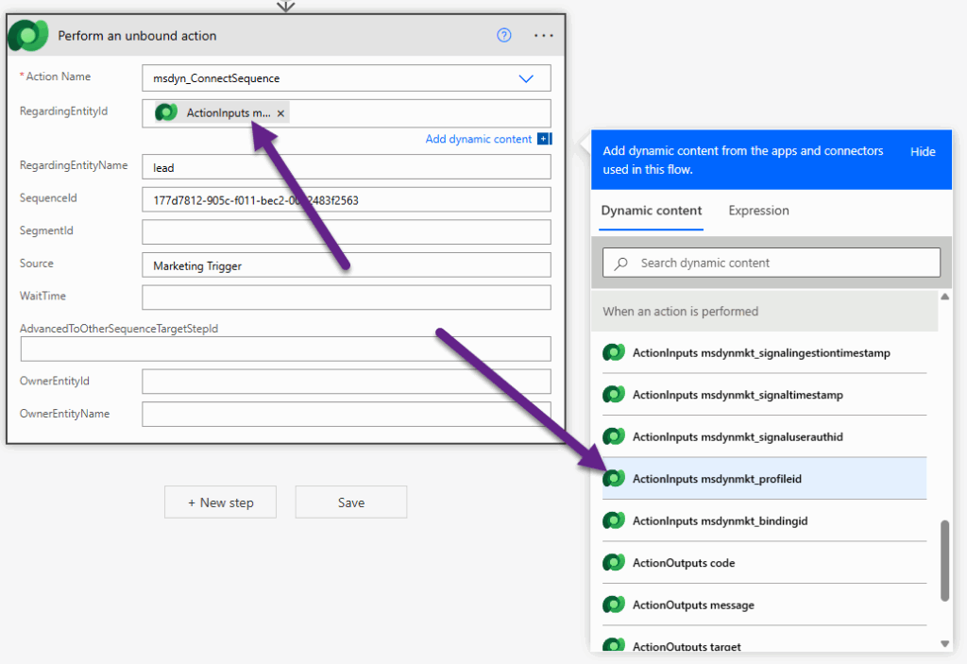Focus the Search dynamic content field

point(784,263)
